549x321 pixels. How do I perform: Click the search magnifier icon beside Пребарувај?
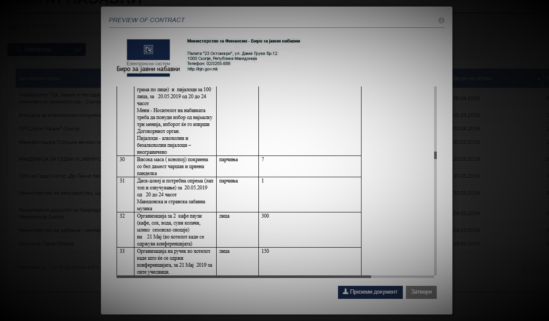19,50
